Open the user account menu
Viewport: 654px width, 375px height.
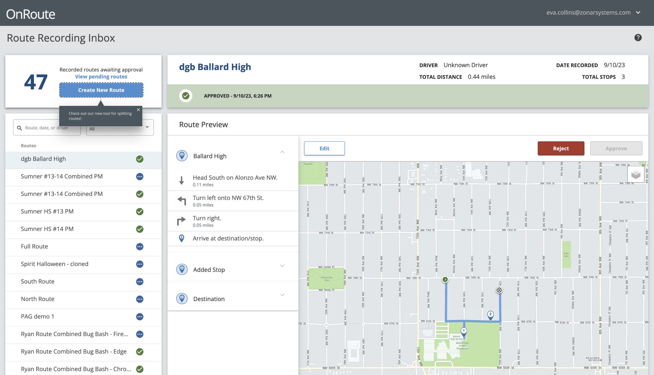tap(638, 12)
